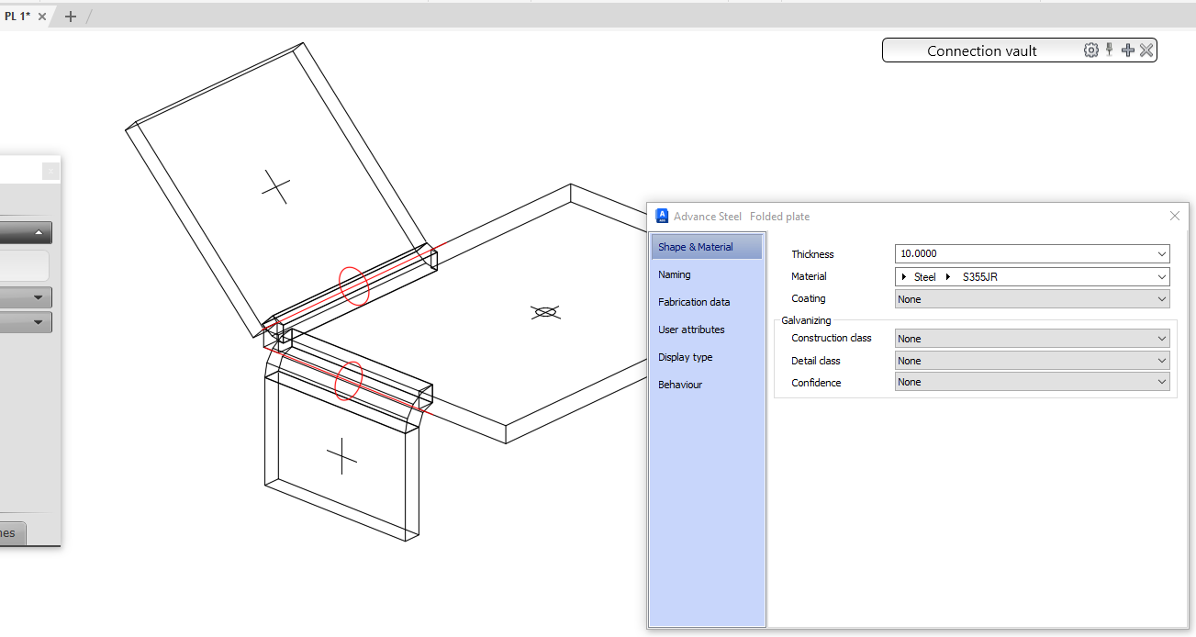1196x637 pixels.
Task: Open a new drawing tab with plus icon
Action: (x=70, y=16)
